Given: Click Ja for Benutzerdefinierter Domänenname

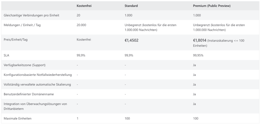Looking at the screenshot, I should [194, 94].
